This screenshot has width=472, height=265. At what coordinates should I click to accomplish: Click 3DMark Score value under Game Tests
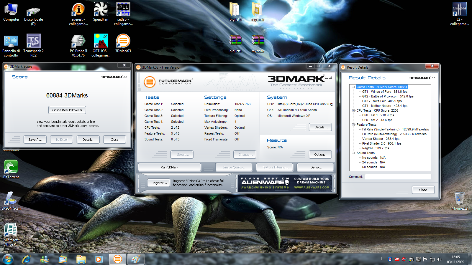tap(392, 87)
